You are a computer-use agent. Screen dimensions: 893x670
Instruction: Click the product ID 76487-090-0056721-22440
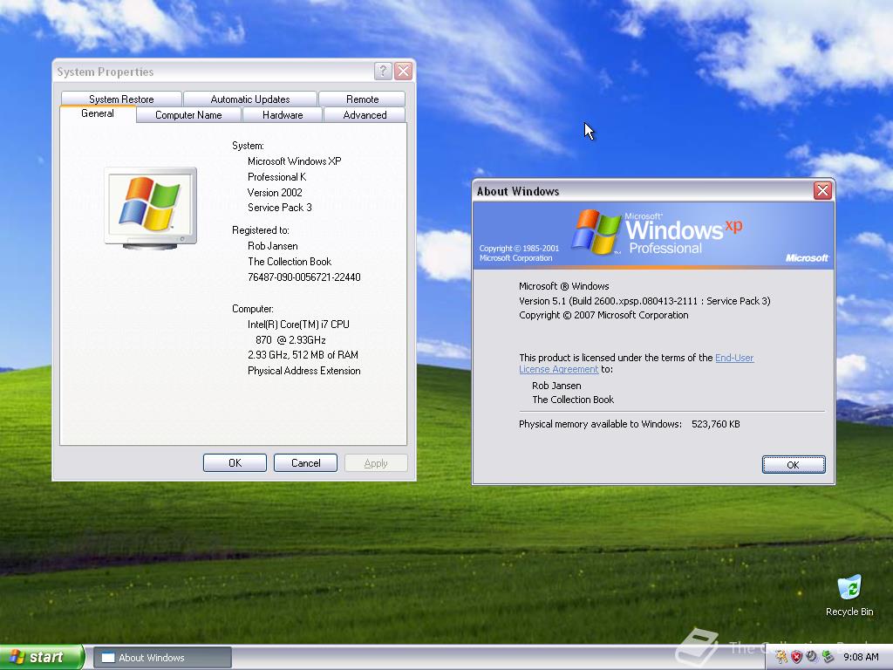pyautogui.click(x=304, y=277)
